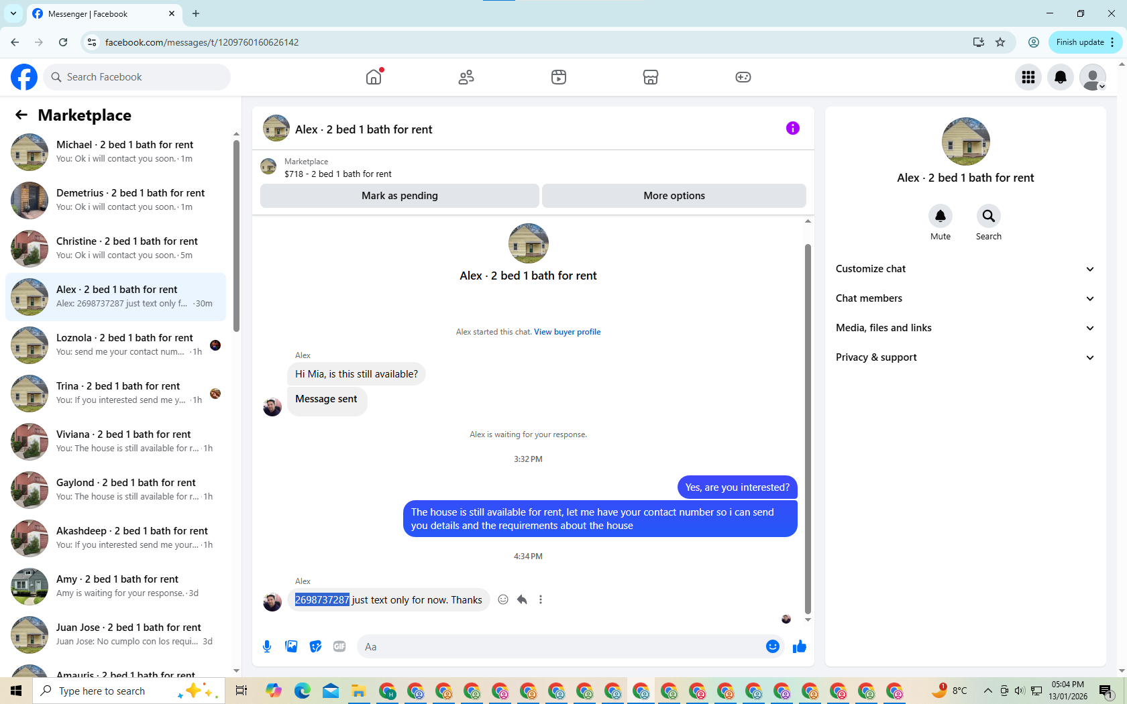Click the chat messages scrollbar
The height and width of the screenshot is (704, 1127).
(808, 429)
